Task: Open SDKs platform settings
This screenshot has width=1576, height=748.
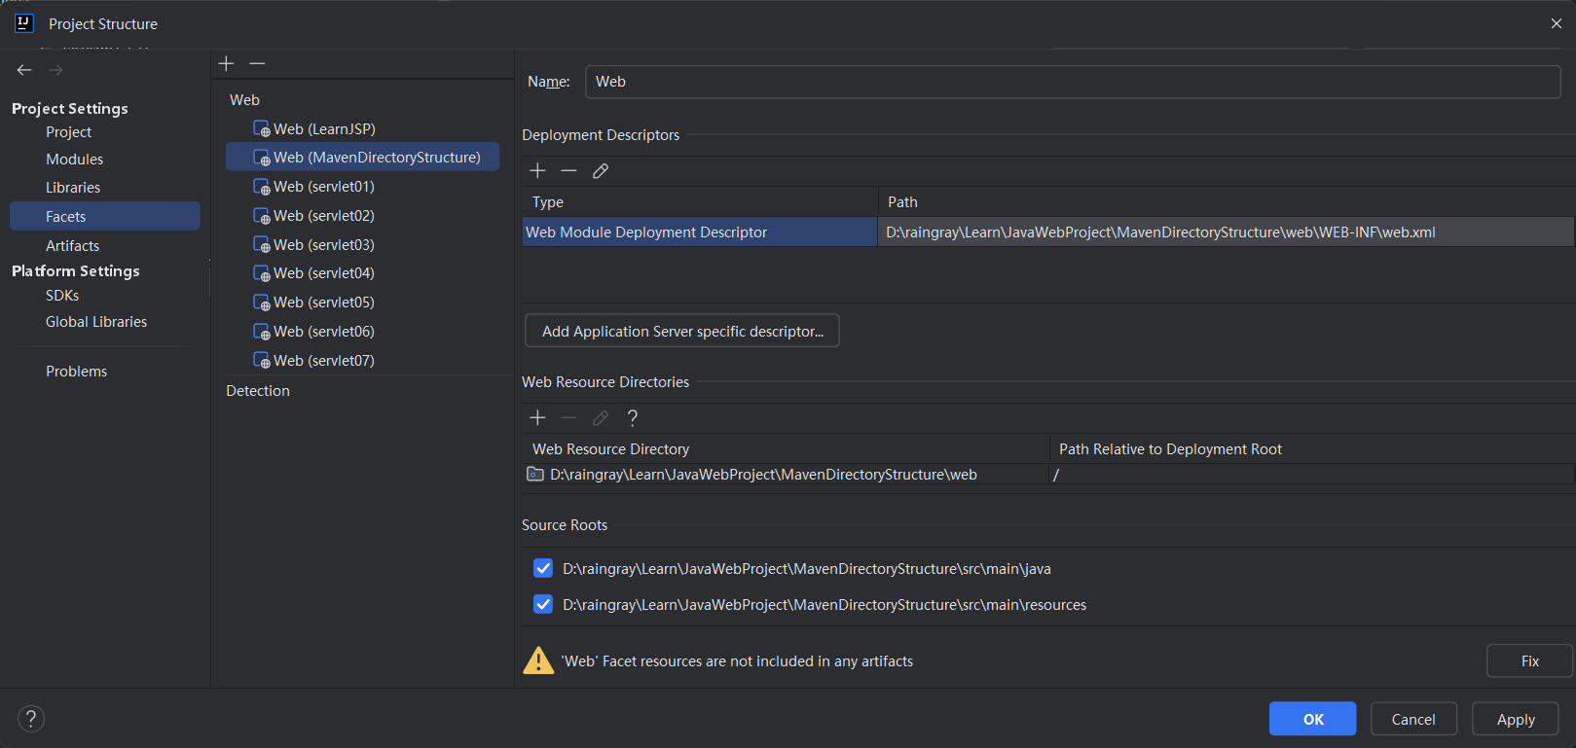Action: [62, 296]
